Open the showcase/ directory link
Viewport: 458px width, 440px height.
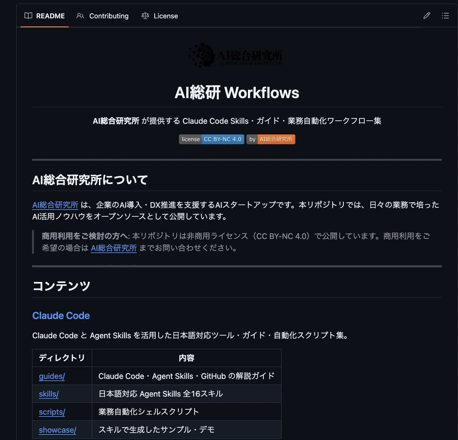[57, 430]
